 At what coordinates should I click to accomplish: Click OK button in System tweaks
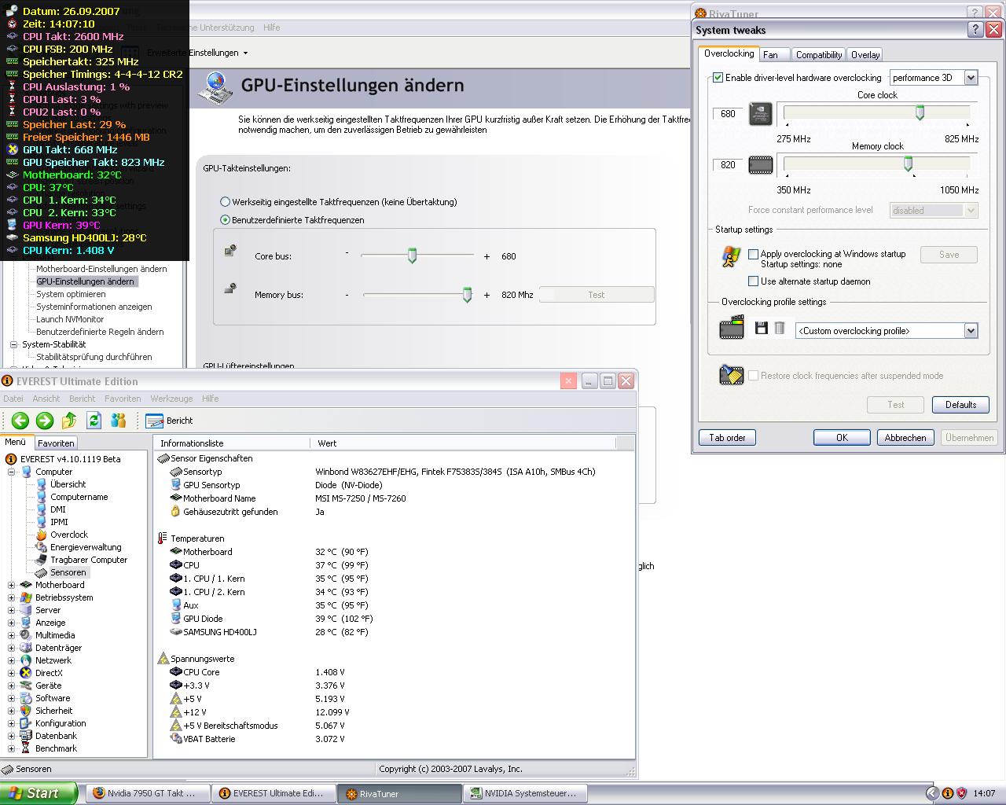(x=842, y=438)
